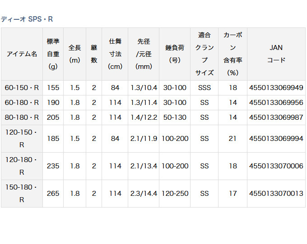307x244 pixels.
Task: Select the SSS clamp size cell
Action: pyautogui.click(x=205, y=88)
